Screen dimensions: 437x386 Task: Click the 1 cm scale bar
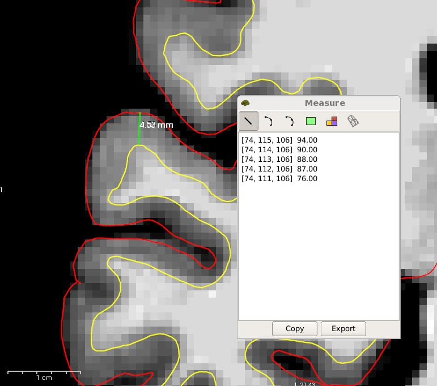44,373
